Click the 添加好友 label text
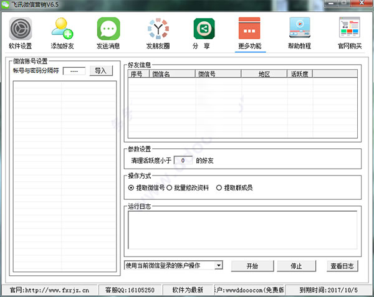The image size is (374, 297). click(62, 46)
